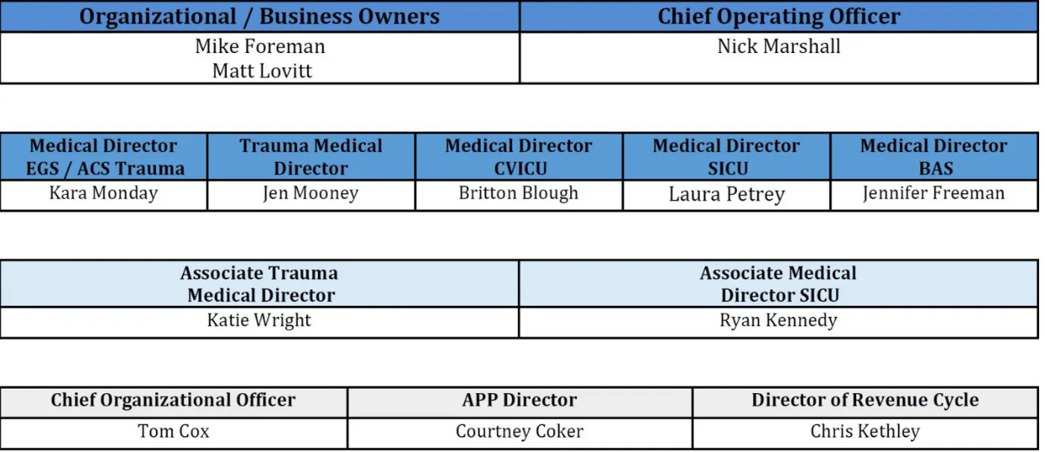Click the Chris Kethley name
This screenshot has width=1045, height=452.
point(865,431)
